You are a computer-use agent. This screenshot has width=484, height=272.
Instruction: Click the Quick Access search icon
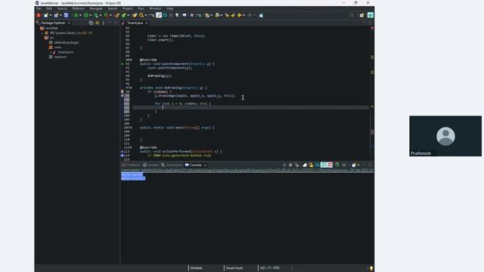(x=352, y=15)
